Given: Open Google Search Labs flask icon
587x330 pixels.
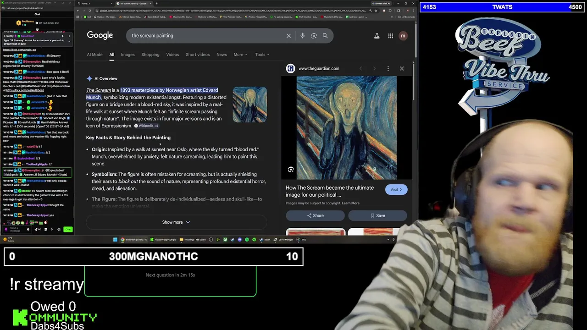Looking at the screenshot, I should [377, 36].
